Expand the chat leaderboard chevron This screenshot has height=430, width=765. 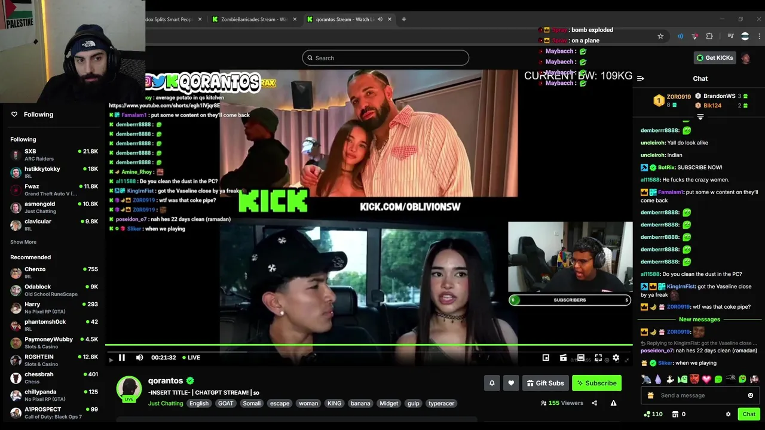click(700, 117)
